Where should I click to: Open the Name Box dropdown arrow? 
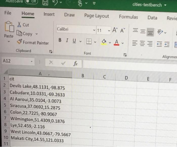click(x=32, y=62)
